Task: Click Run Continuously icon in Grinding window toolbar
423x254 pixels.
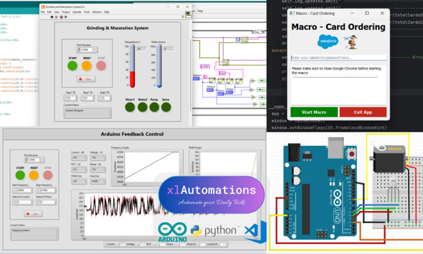Action: [x=57, y=17]
